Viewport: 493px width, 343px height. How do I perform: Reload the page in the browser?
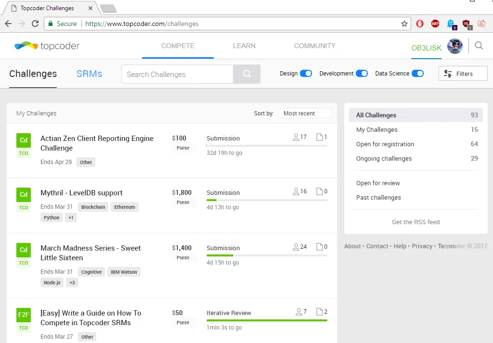(x=35, y=24)
